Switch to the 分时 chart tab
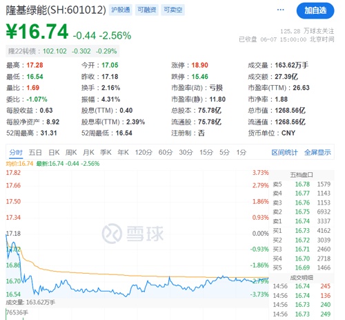Screen dimensions: 345x320 pyautogui.click(x=16, y=153)
